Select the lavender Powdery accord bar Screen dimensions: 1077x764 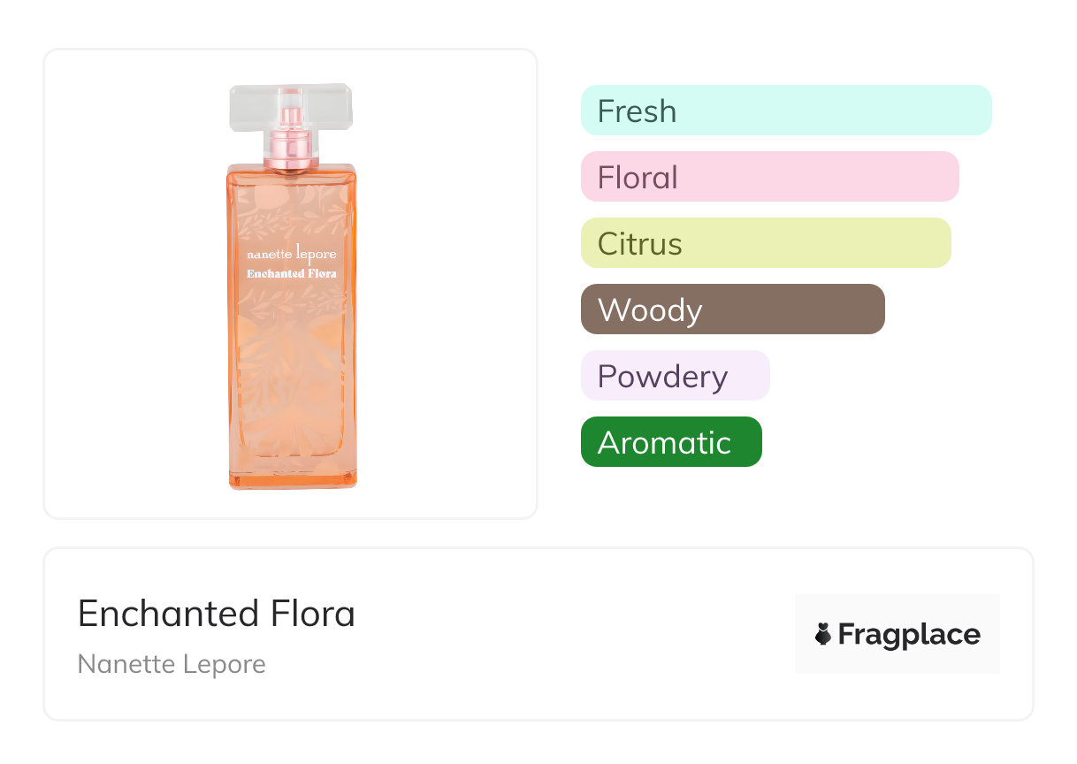point(675,376)
